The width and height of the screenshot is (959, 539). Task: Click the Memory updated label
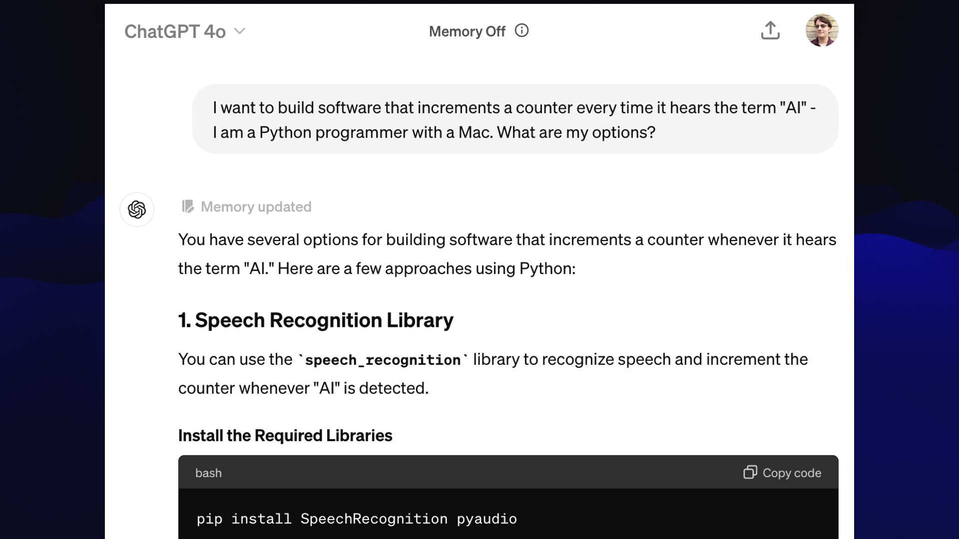click(x=256, y=207)
